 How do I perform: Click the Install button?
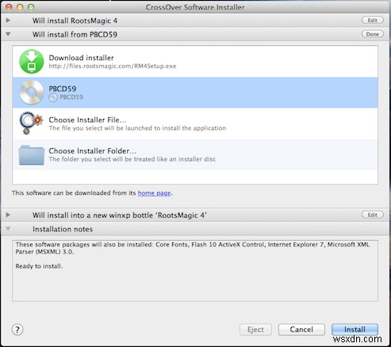click(x=355, y=330)
